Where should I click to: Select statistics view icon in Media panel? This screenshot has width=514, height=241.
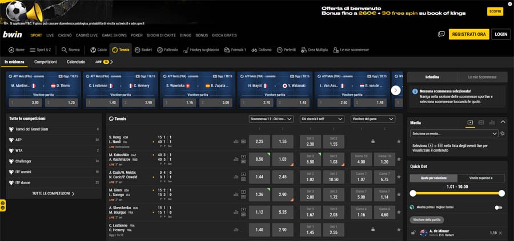tap(492, 122)
